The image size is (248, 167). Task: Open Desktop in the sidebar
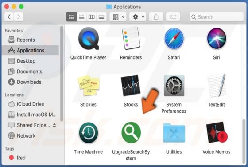[x=30, y=61]
